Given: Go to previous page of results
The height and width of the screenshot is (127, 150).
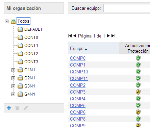Looking at the screenshot, I should (75, 36).
